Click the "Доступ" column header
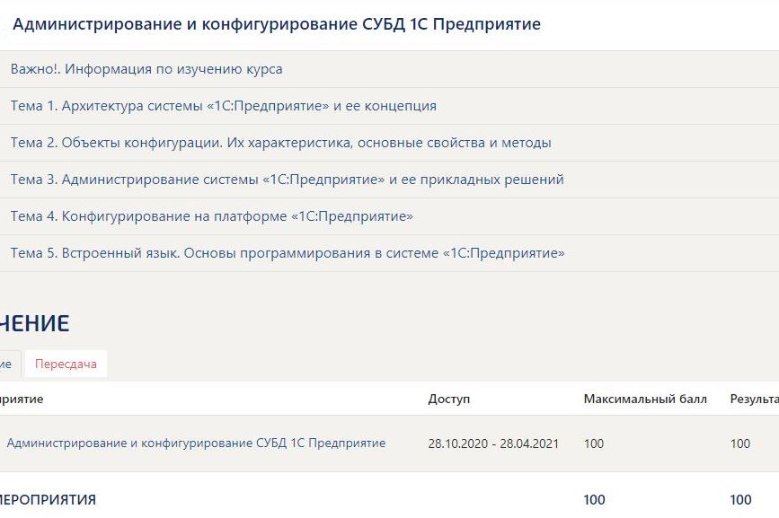Viewport: 779px width, 518px height. tap(448, 399)
